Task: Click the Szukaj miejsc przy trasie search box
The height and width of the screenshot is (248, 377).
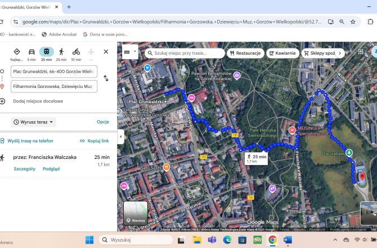Action: (185, 53)
